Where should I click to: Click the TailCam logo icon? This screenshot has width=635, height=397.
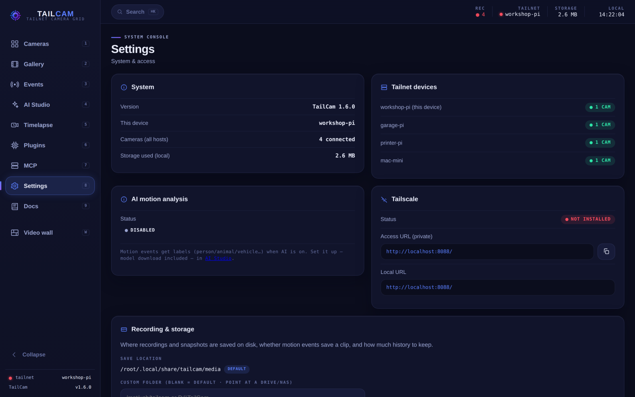[15, 15]
